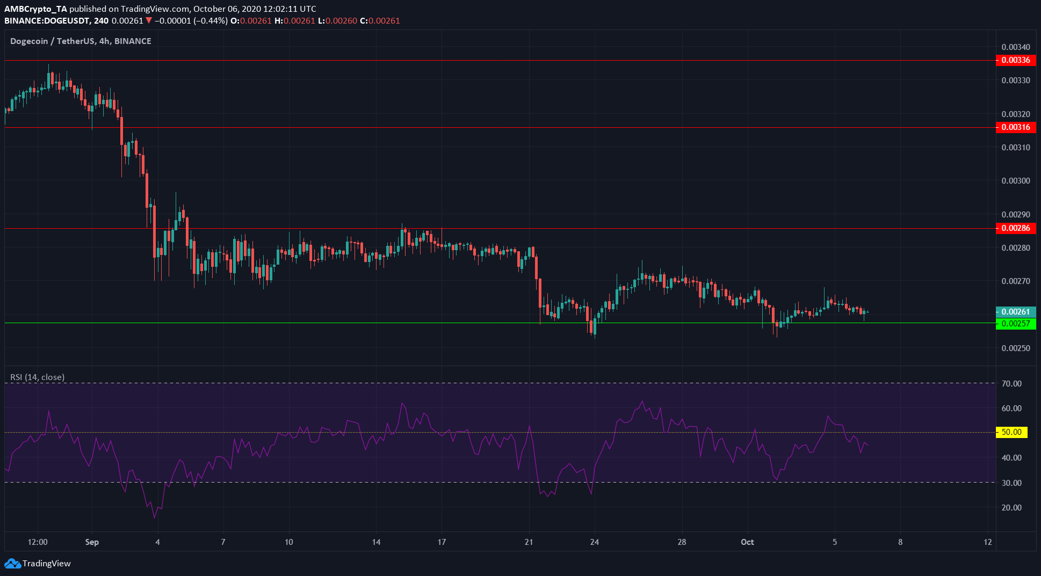
Task: Click the teal 0.00261 current price label
Action: point(1015,312)
